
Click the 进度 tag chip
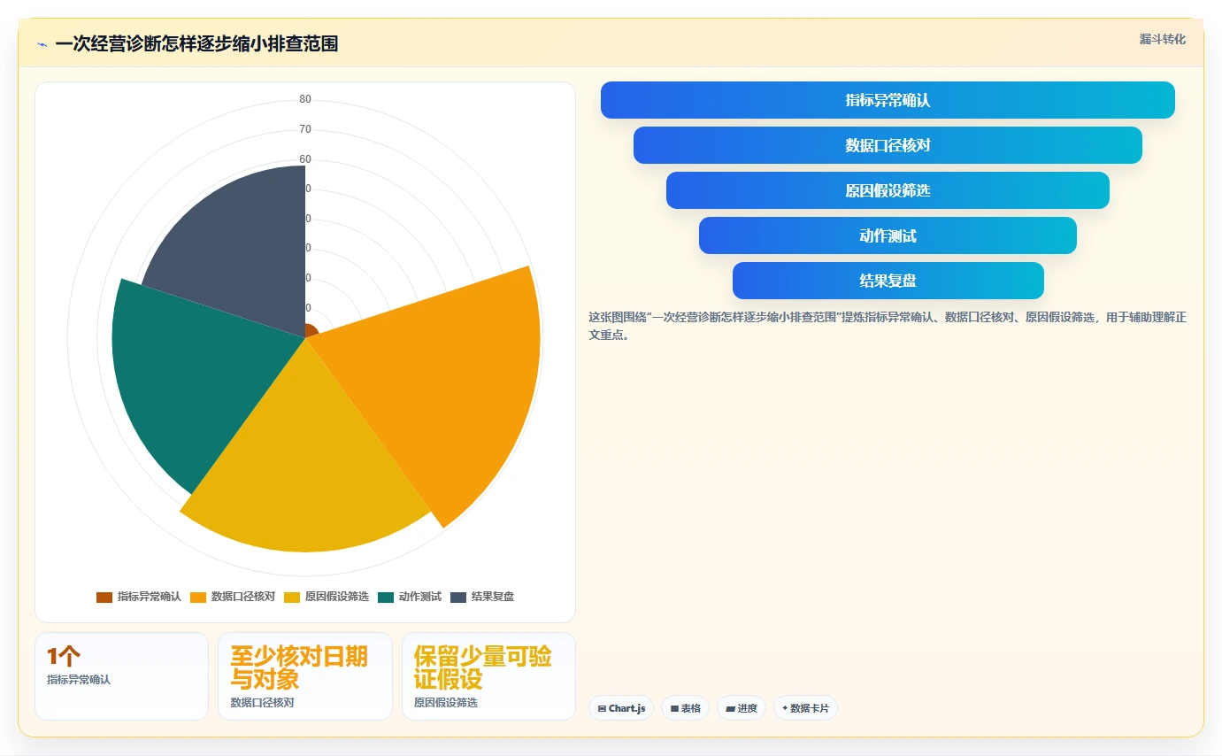[x=742, y=708]
